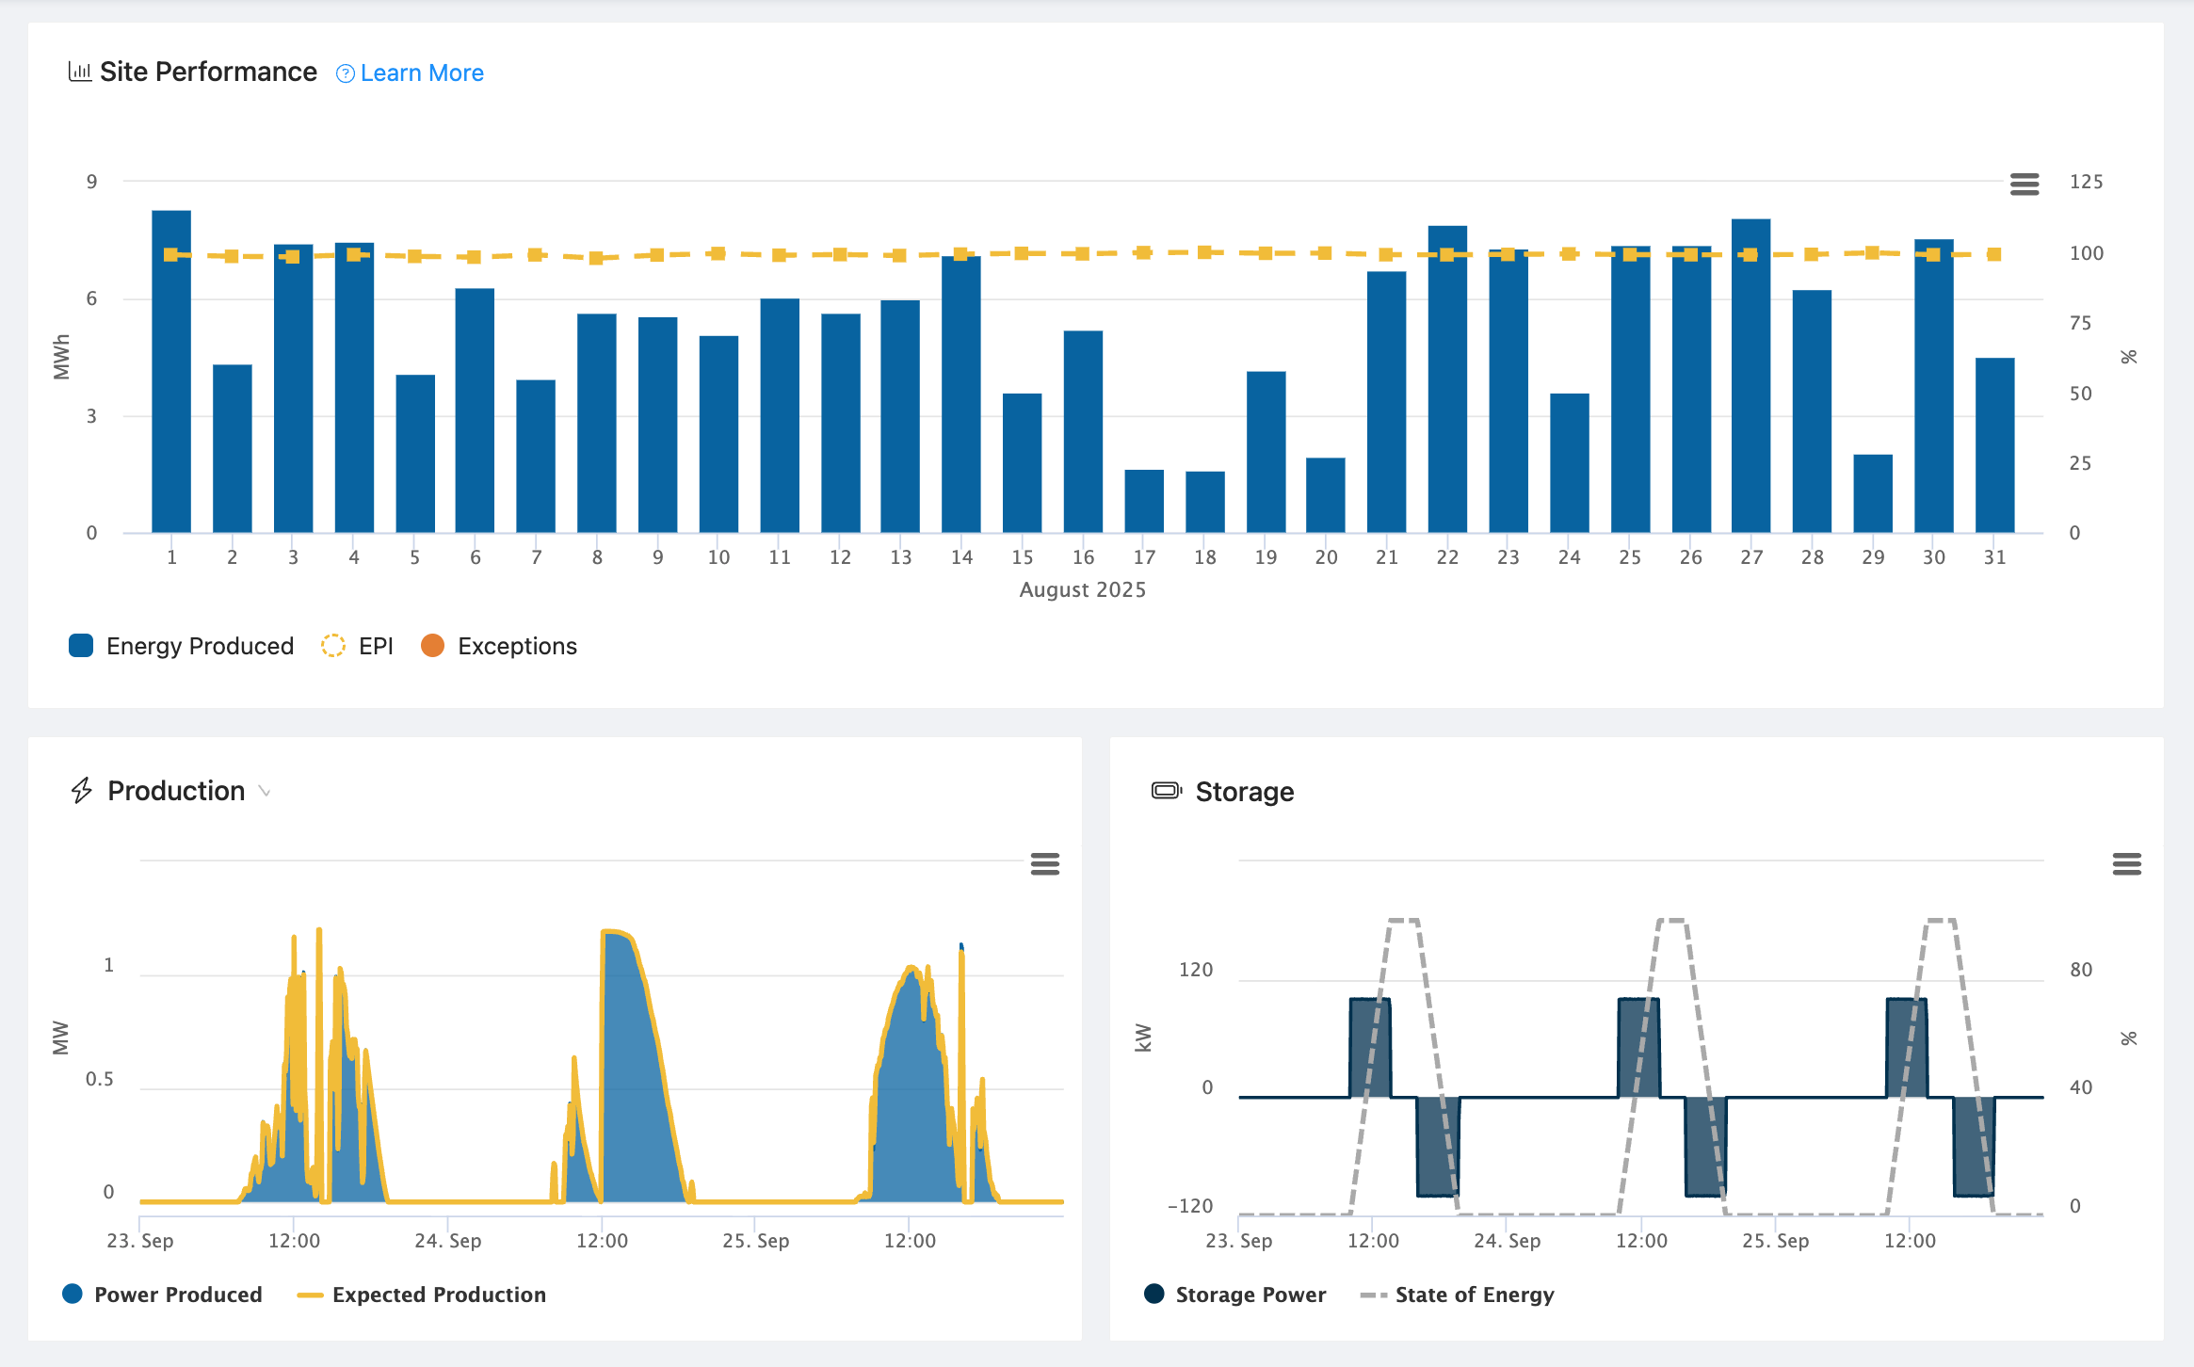This screenshot has height=1367, width=2194.
Task: Click the Learn More help icon
Action: click(x=345, y=73)
